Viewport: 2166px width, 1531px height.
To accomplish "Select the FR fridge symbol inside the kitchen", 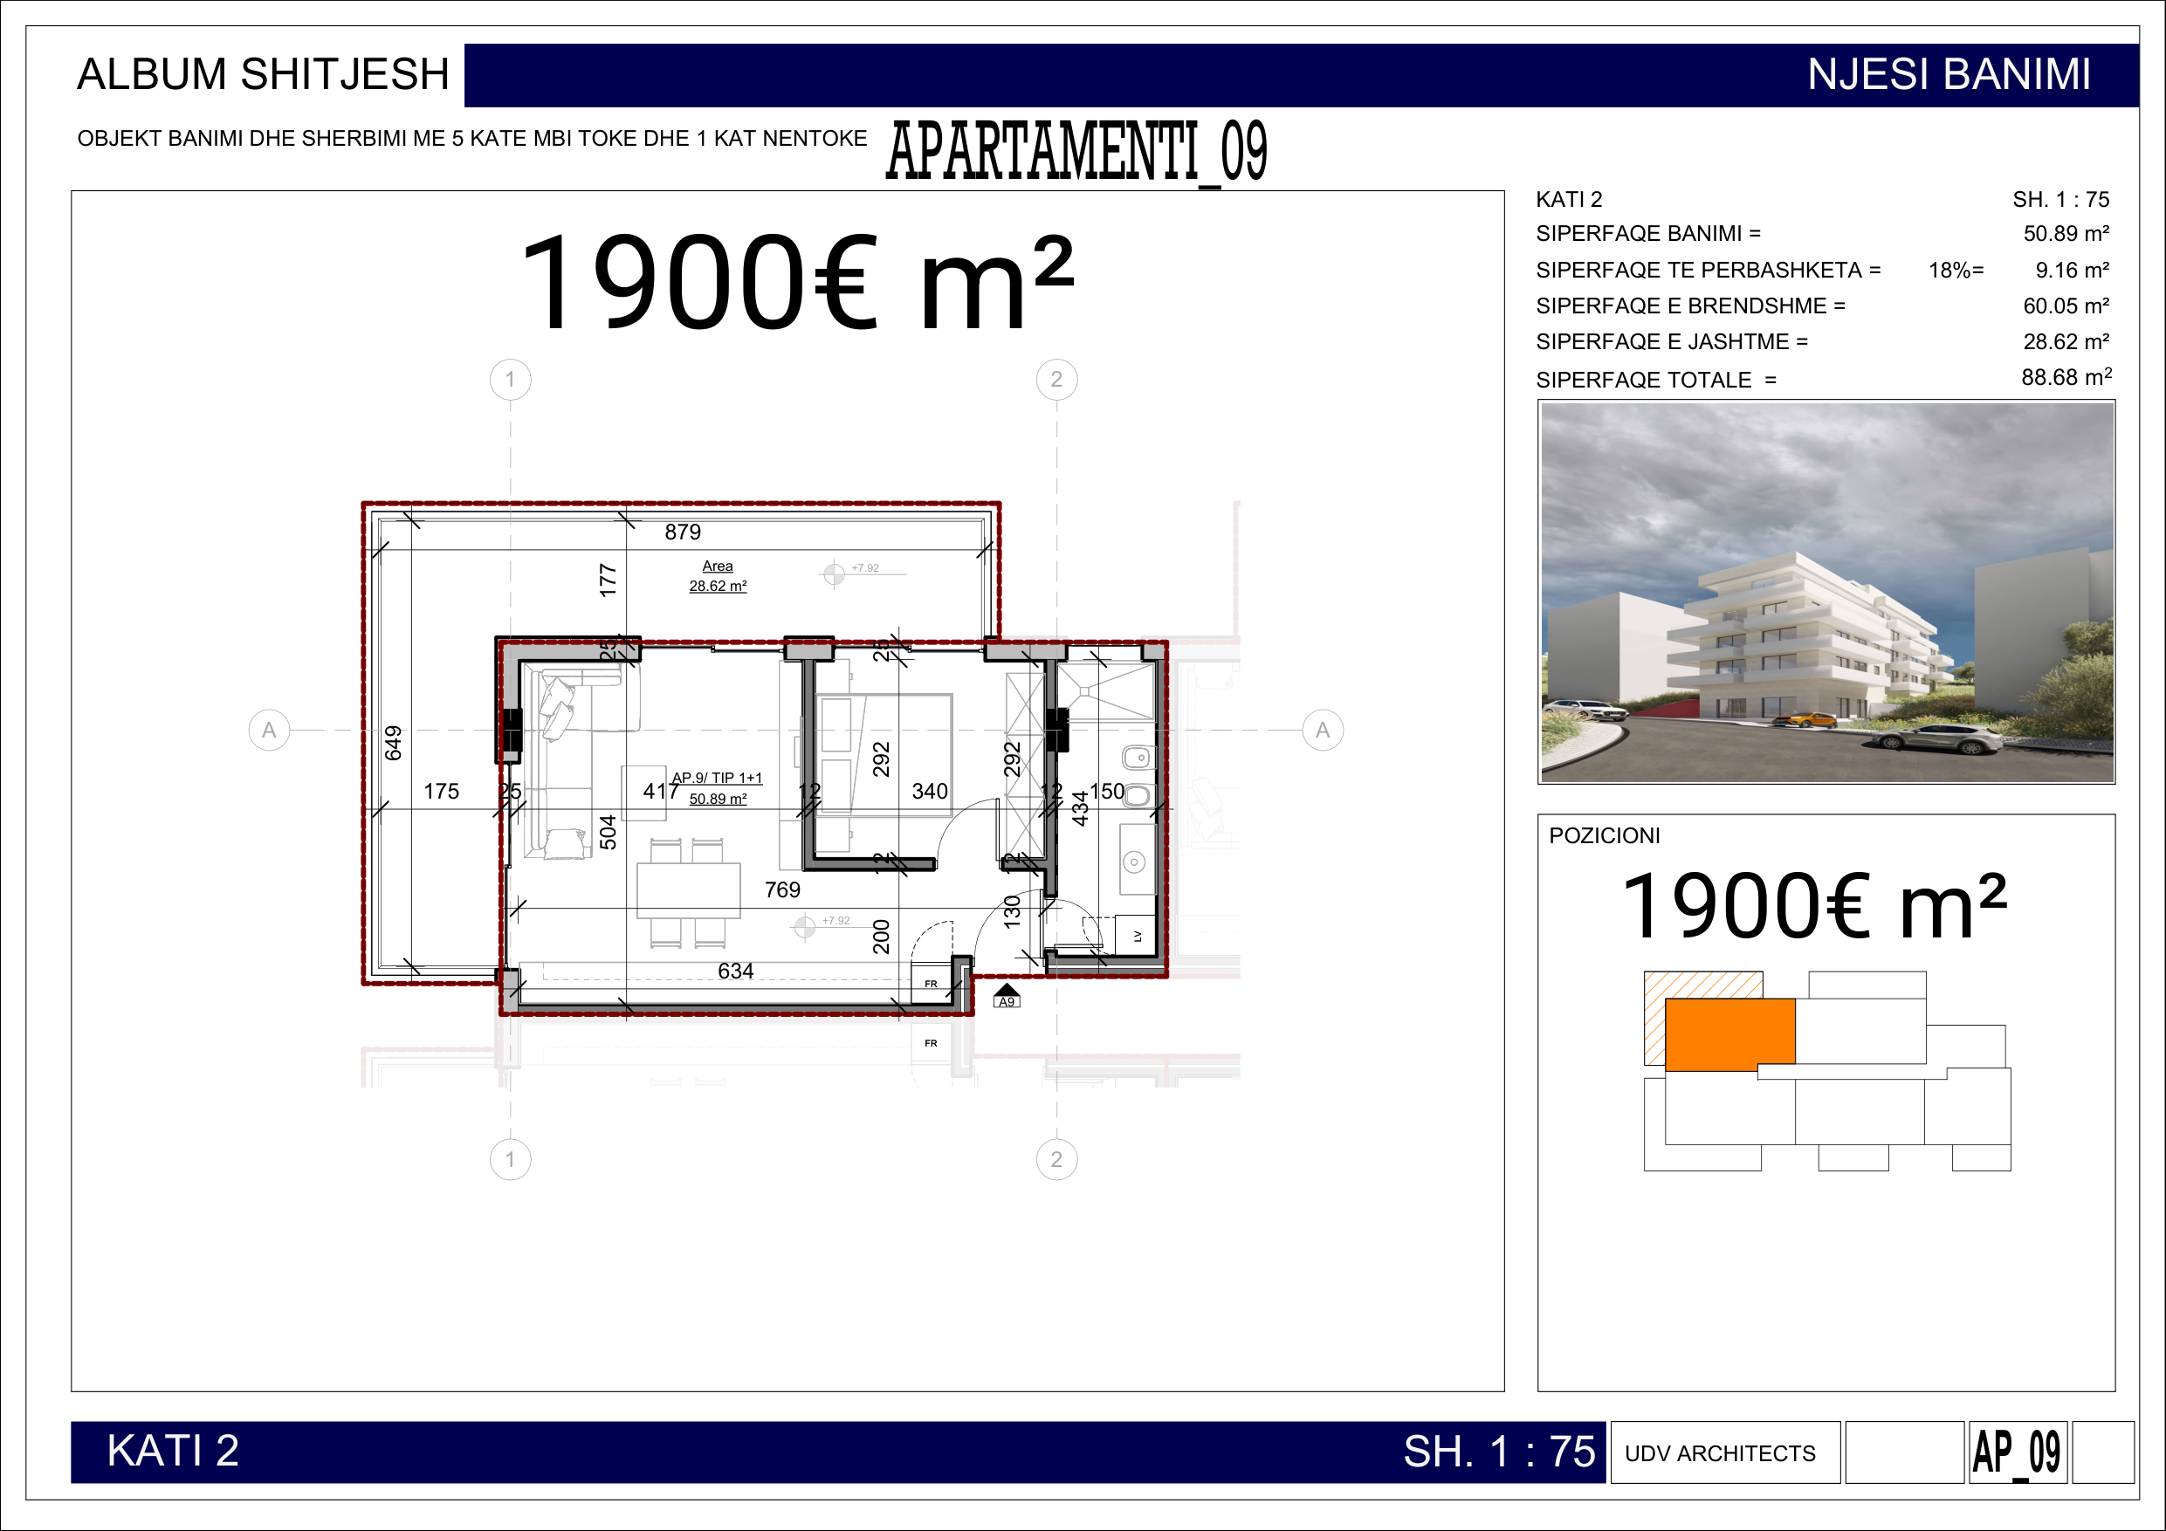I will click(x=932, y=983).
